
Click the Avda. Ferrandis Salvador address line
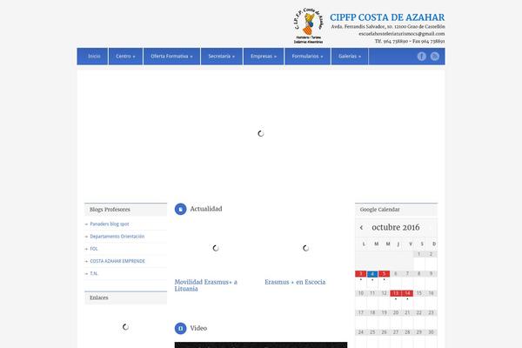388,27
